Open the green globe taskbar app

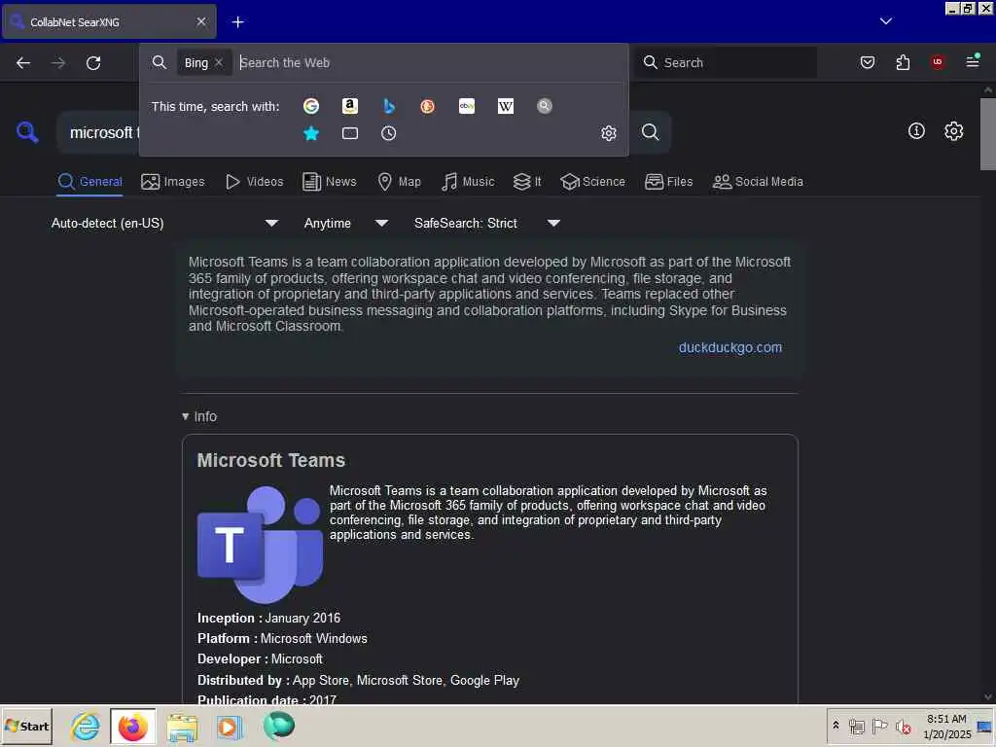(278, 726)
